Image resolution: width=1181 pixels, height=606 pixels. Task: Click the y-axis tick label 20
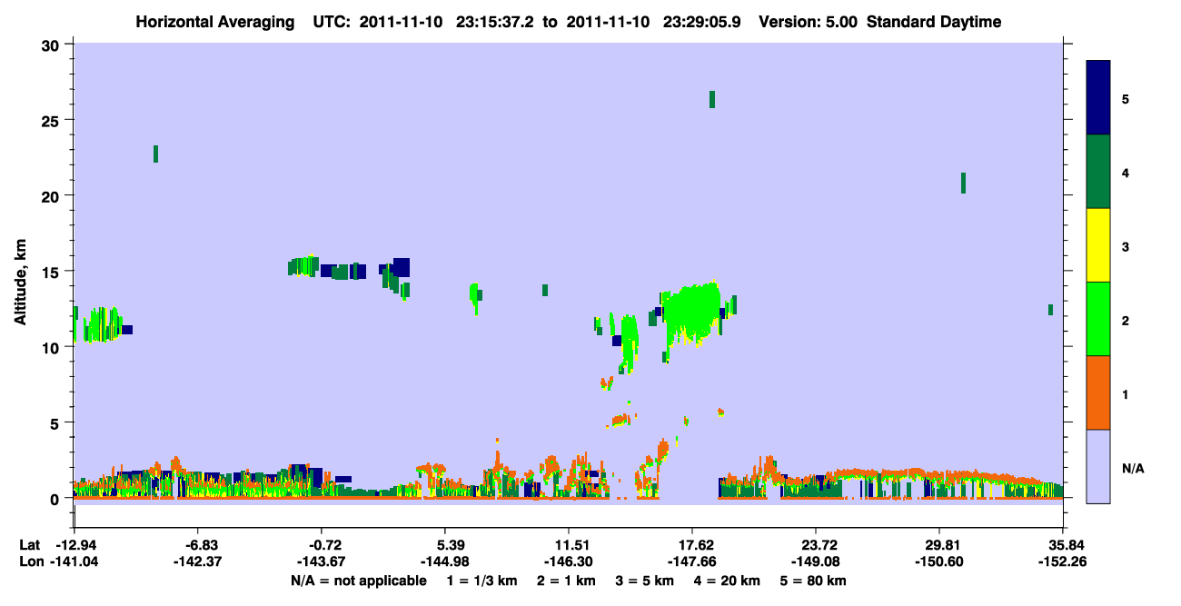[x=53, y=196]
